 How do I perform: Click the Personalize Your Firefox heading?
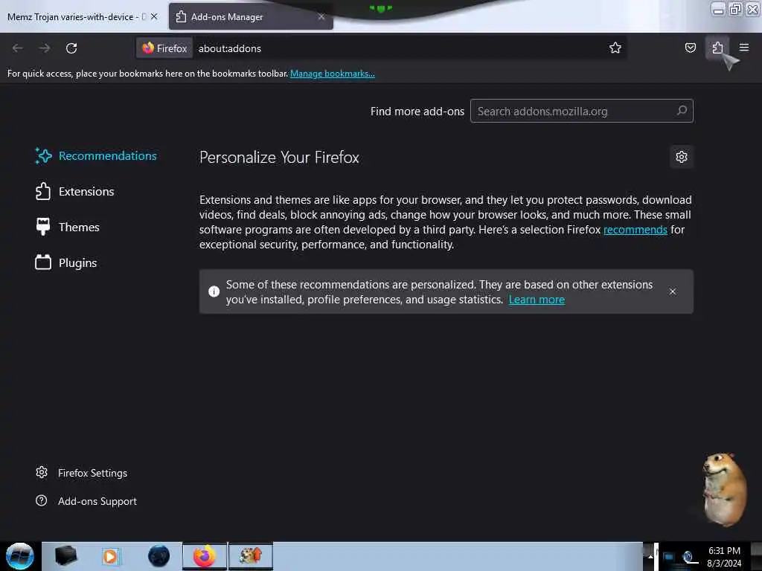point(279,158)
